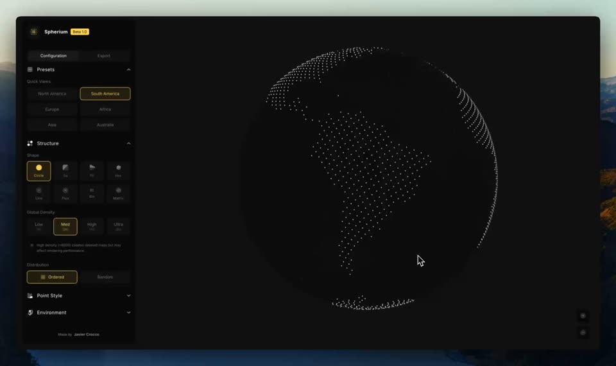Click the zoom in icon bottom-right
Image resolution: width=616 pixels, height=366 pixels.
(x=583, y=316)
